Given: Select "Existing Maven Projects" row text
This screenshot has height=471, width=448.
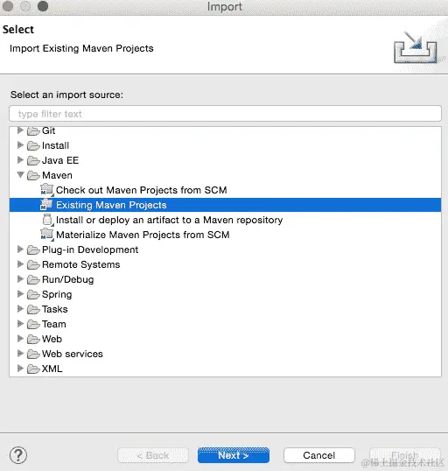Looking at the screenshot, I should 111,205.
